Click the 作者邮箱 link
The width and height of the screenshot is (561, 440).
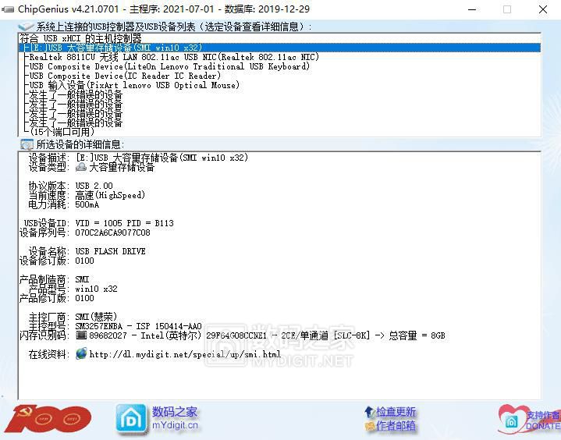(396, 427)
